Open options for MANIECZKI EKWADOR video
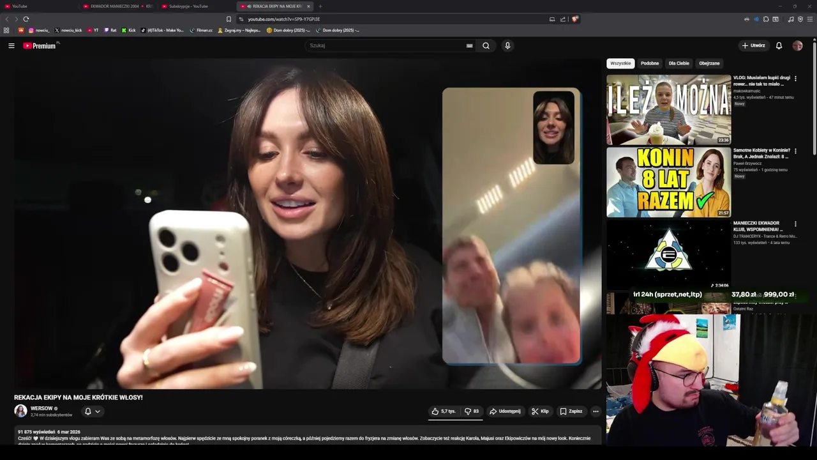 point(795,224)
